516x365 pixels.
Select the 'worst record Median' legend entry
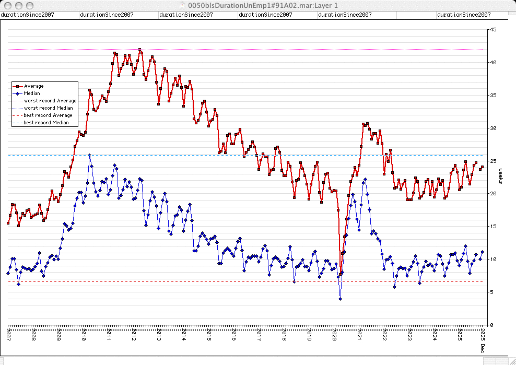pos(49,108)
